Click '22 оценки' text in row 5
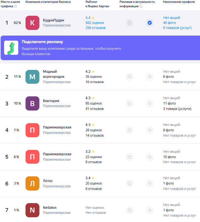The image size is (200, 222). (x=94, y=157)
